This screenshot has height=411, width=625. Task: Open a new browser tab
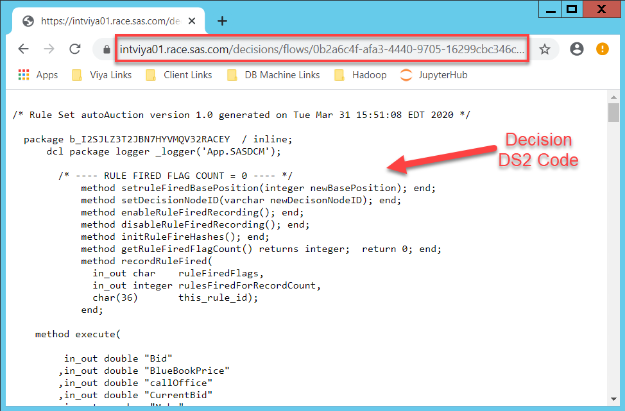coord(222,21)
